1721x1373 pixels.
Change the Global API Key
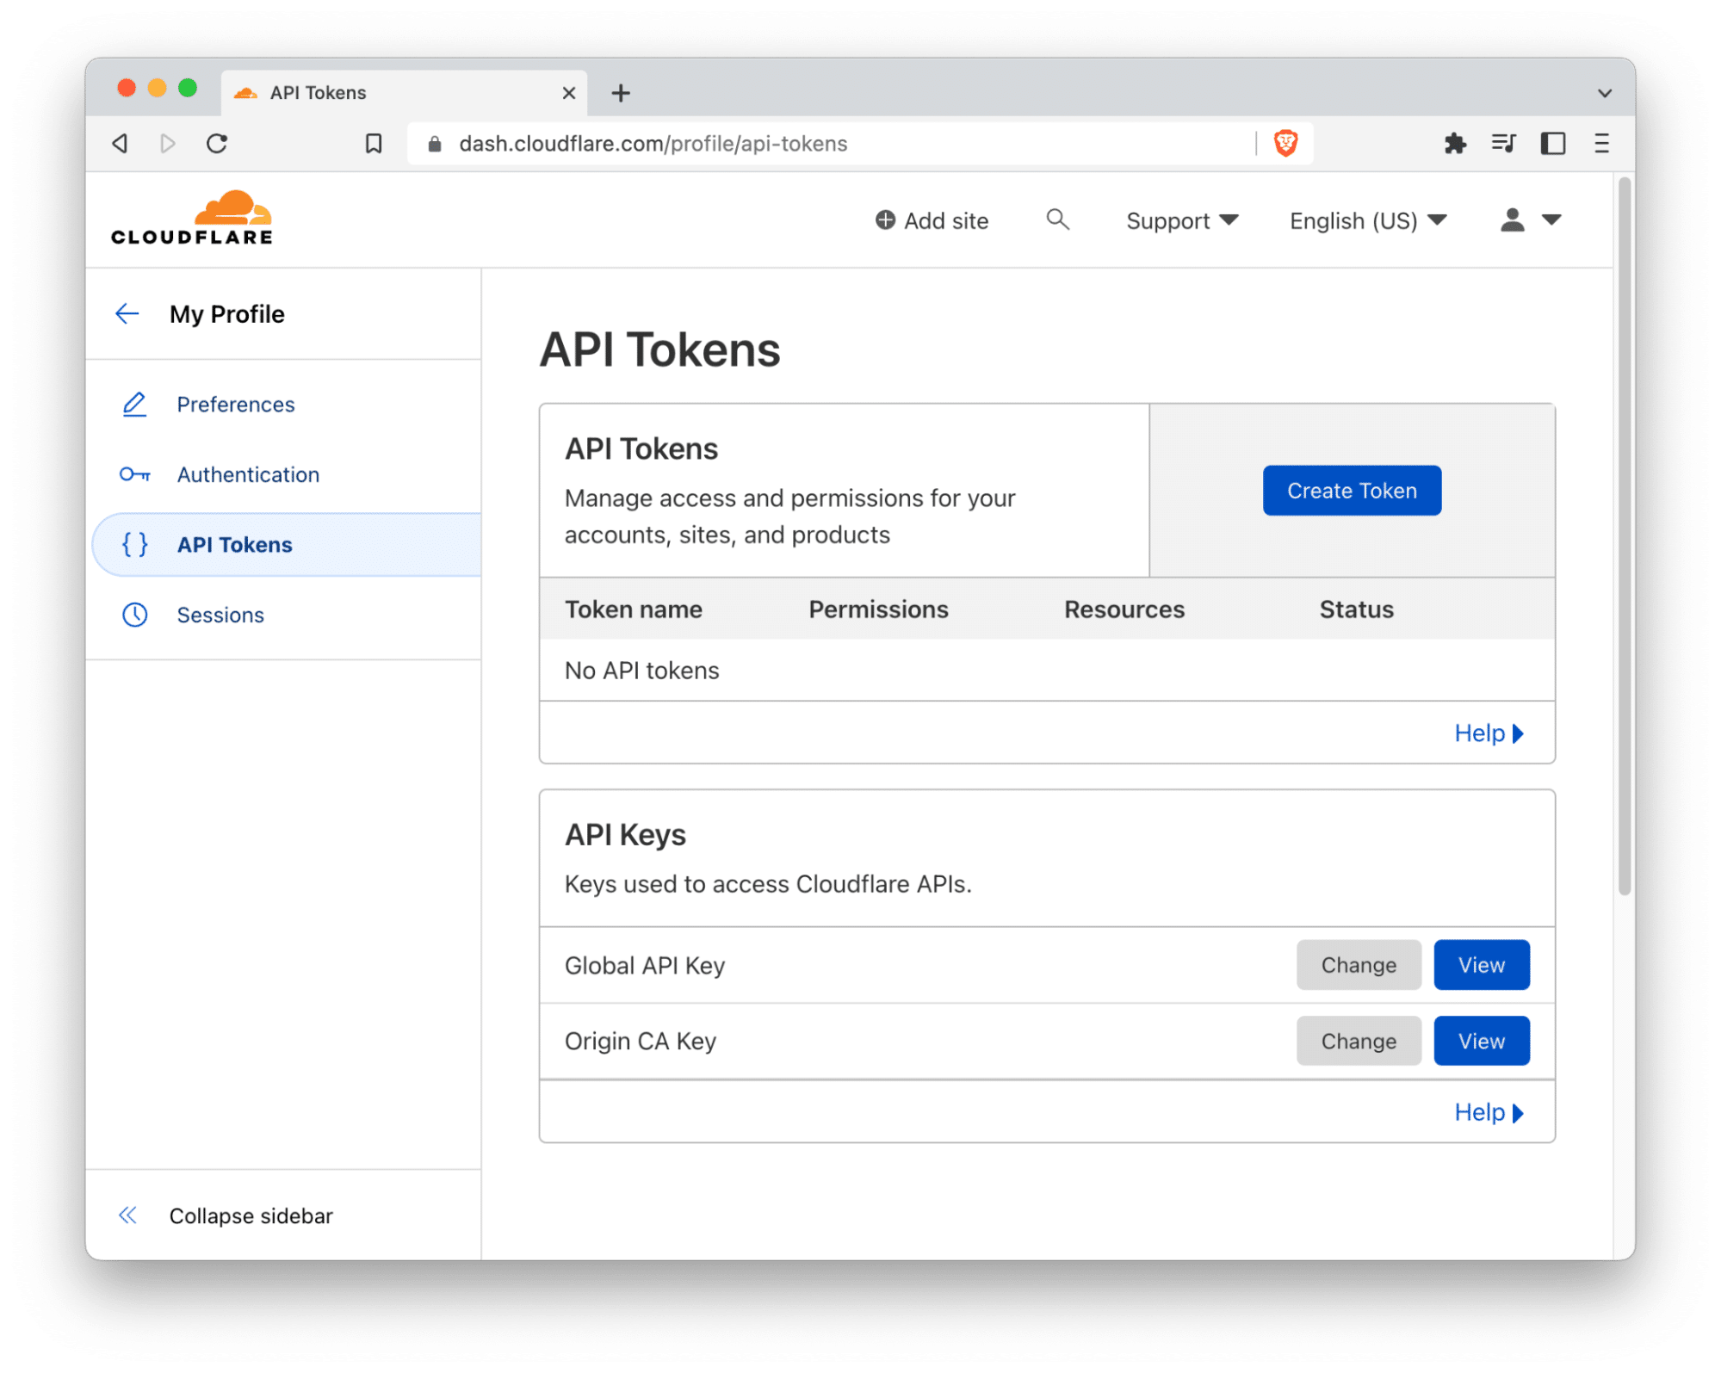click(x=1359, y=965)
